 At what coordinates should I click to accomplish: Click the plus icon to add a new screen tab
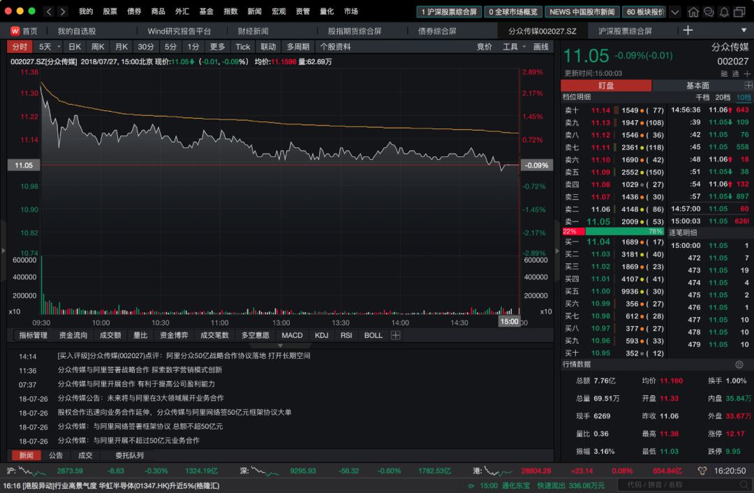tap(688, 30)
